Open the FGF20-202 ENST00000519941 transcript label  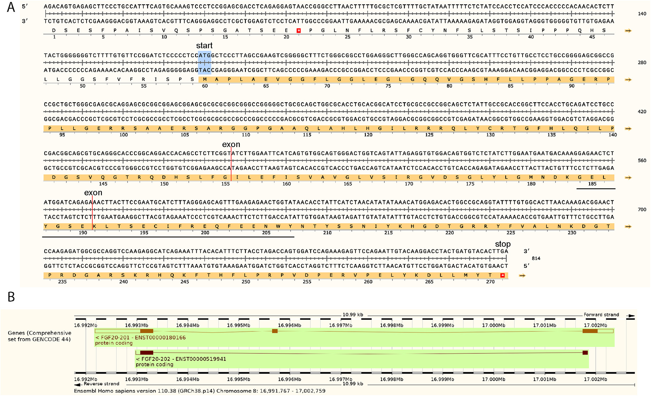181,359
